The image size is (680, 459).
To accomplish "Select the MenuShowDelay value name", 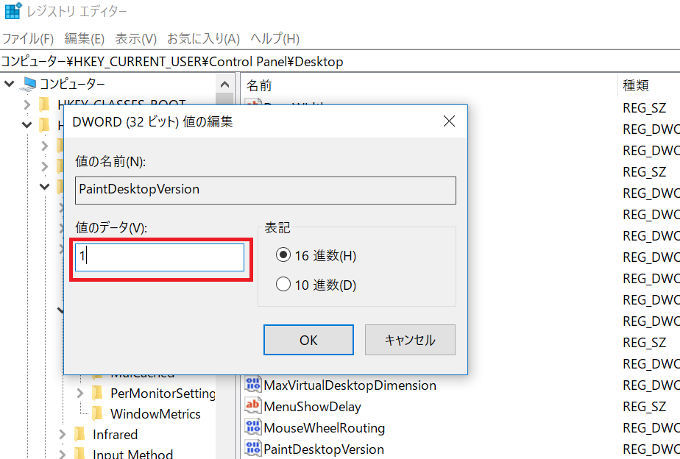I will [x=312, y=407].
